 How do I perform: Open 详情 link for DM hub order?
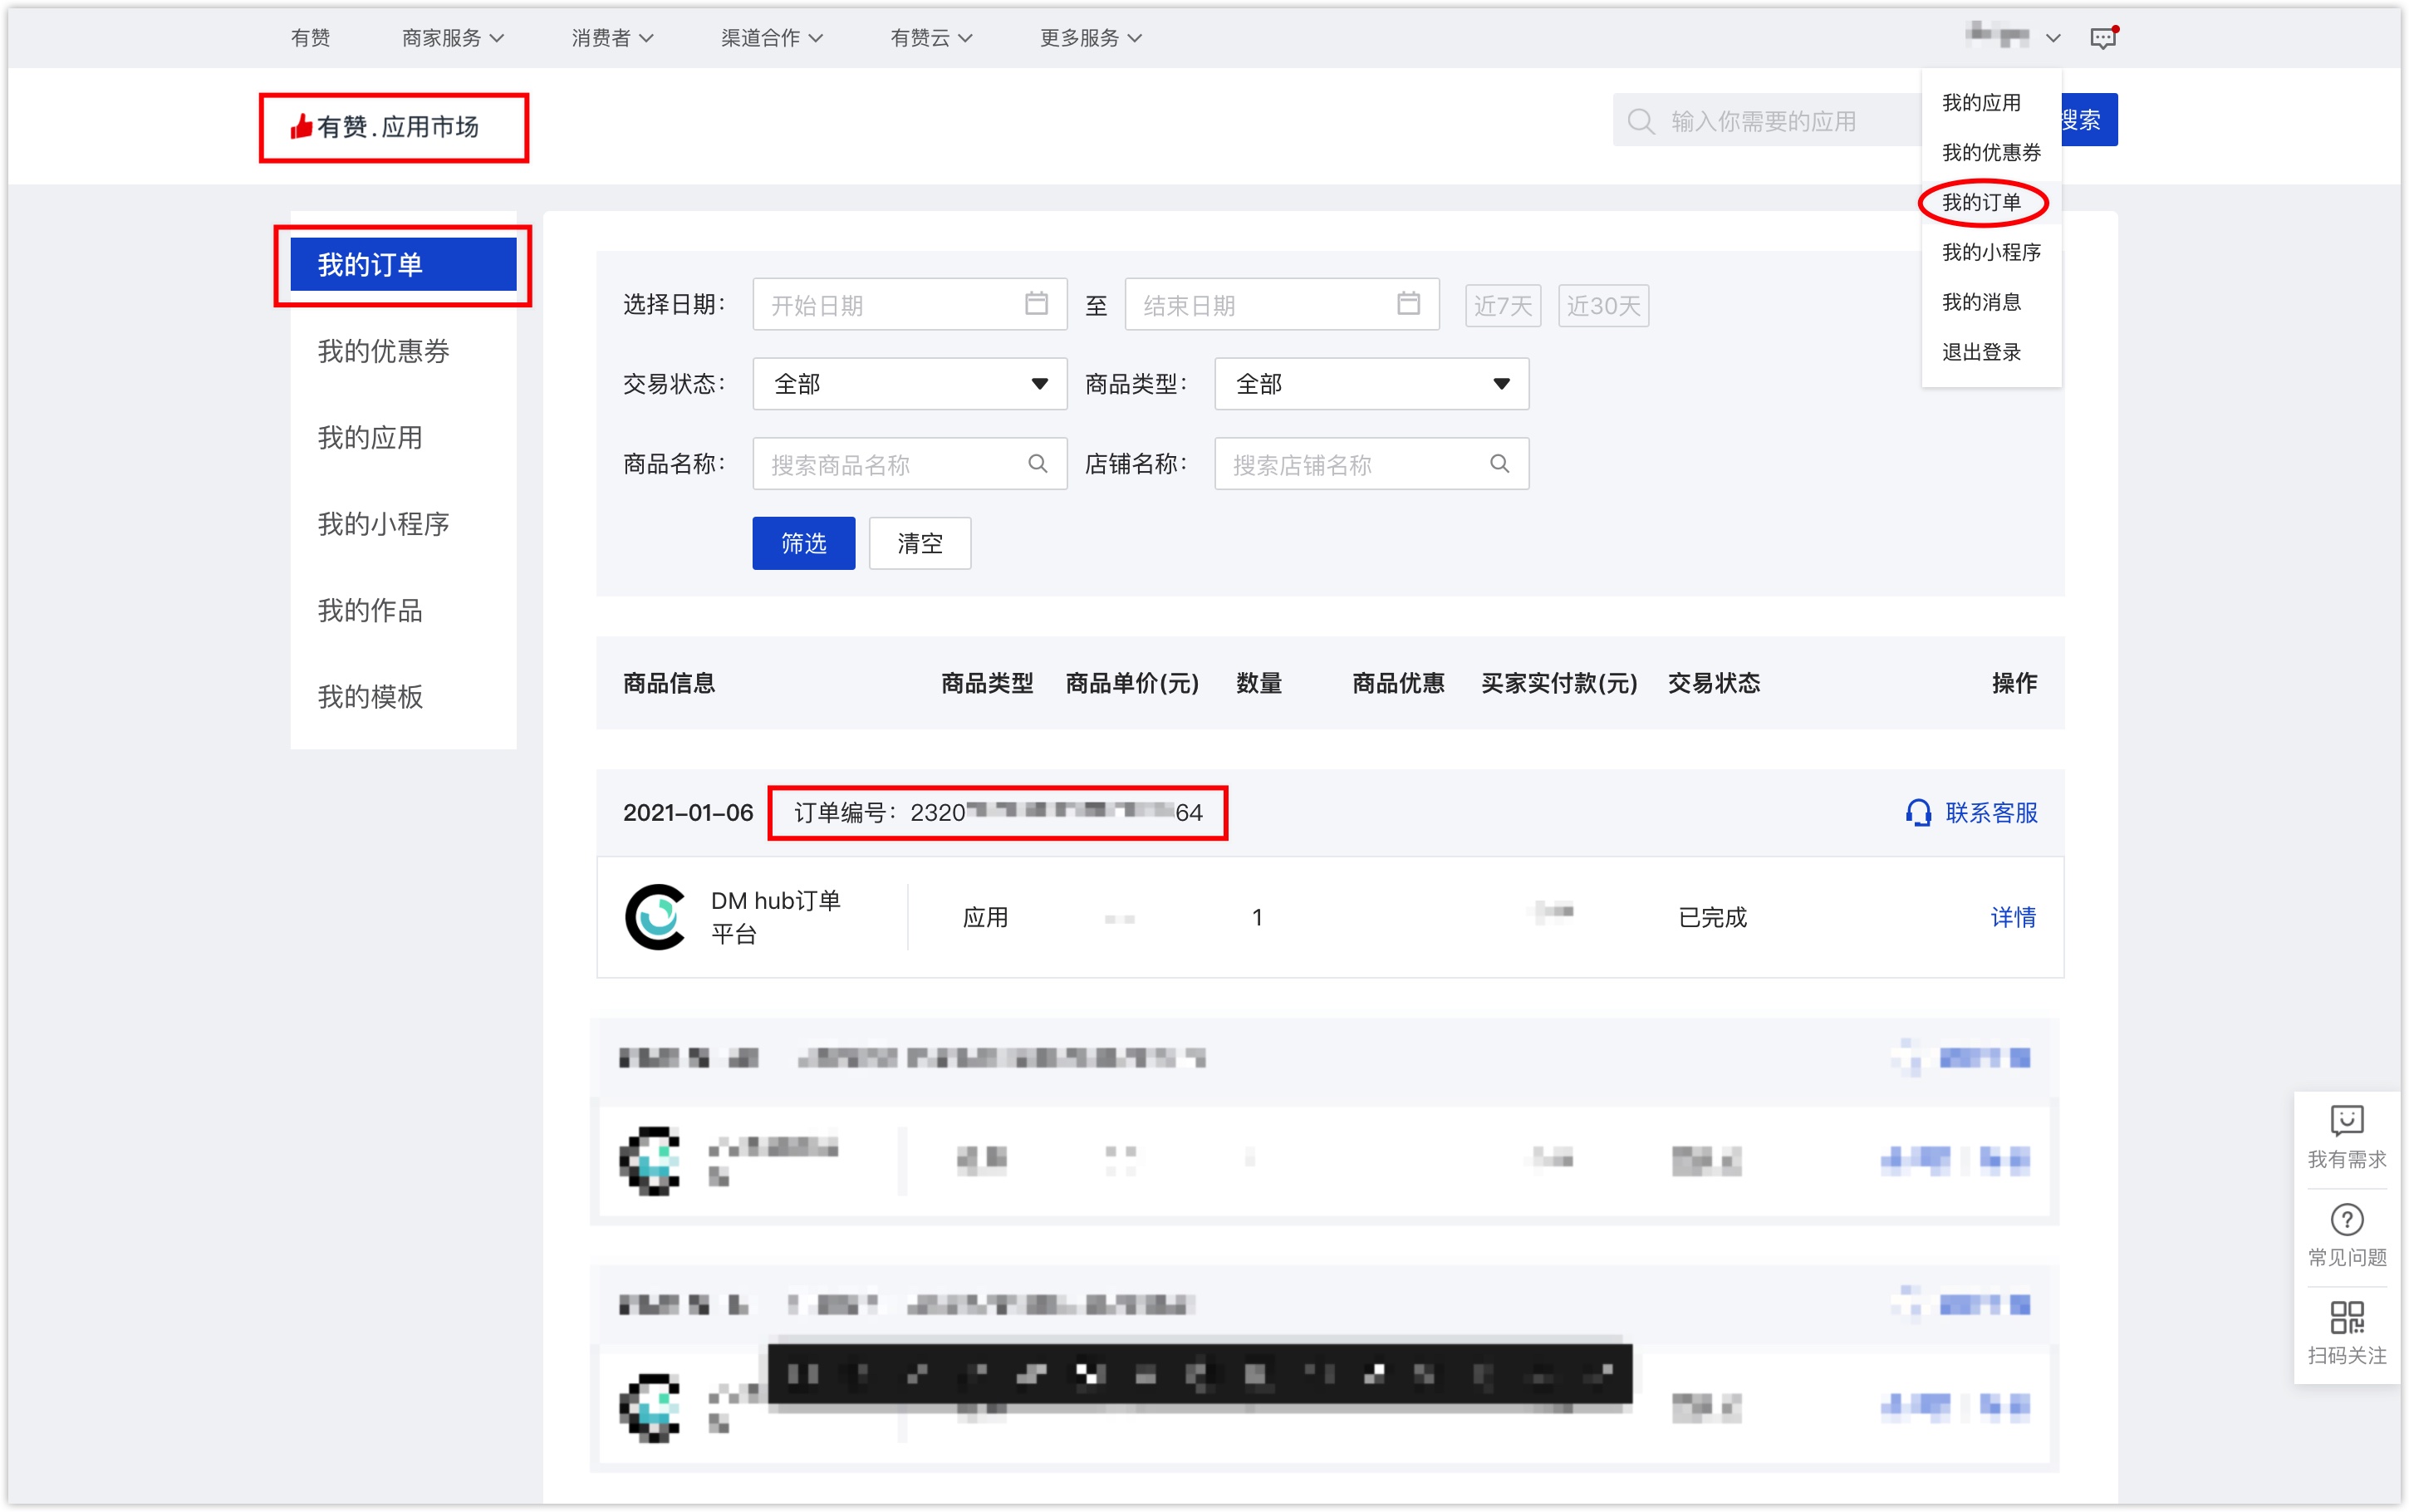pyautogui.click(x=2012, y=917)
